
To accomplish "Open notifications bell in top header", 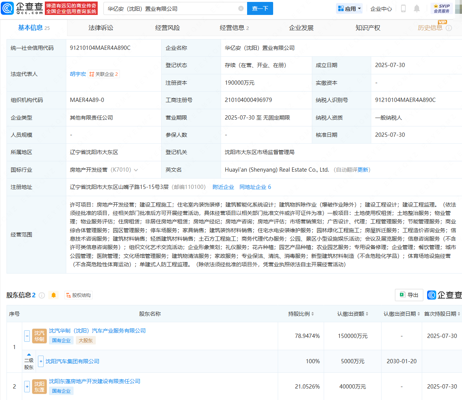I will 417,8.
